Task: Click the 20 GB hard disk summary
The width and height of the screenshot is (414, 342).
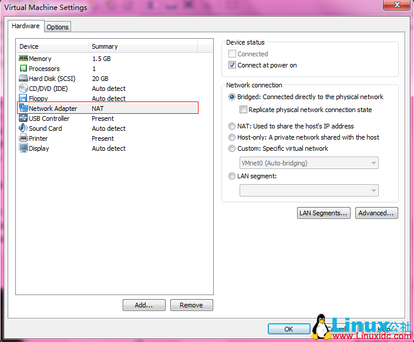Action: tap(100, 79)
